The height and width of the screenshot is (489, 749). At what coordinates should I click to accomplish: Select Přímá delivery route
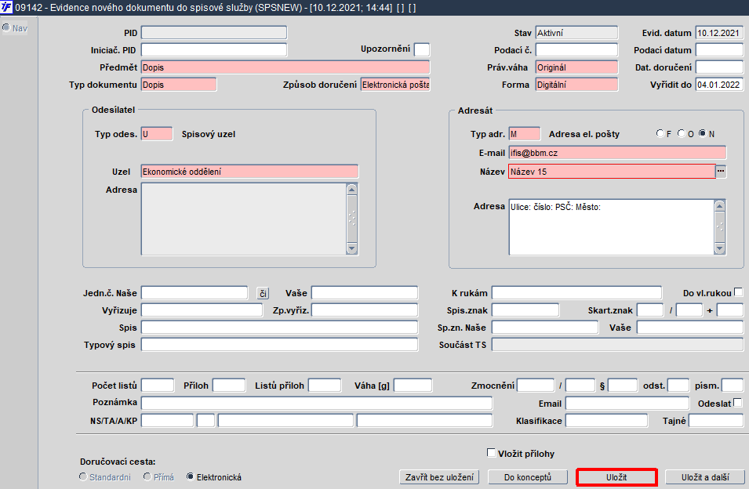pos(147,476)
